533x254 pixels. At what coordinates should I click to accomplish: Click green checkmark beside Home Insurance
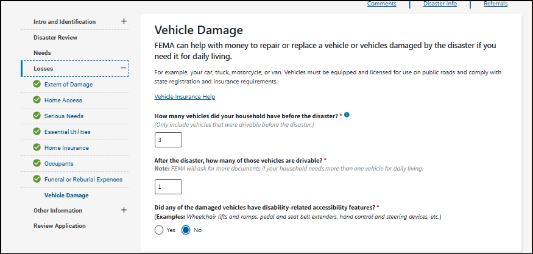37,147
